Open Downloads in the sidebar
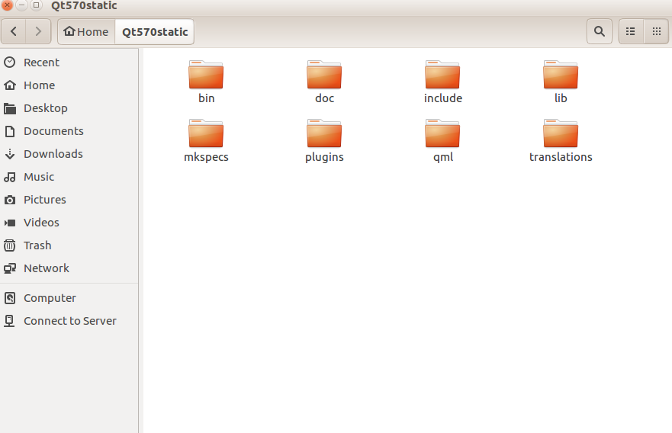The image size is (672, 433). coord(69,154)
